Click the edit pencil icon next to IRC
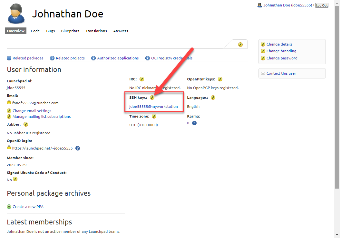The image size is (340, 238). pos(142,79)
